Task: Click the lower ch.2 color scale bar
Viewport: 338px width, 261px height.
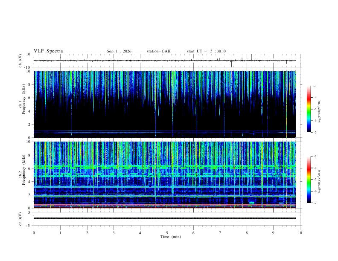Action: 309,180
